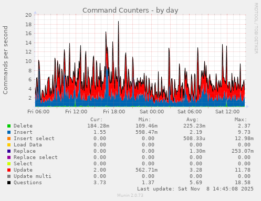
Task: Click the y-axis value 14
Action: pyautogui.click(x=28, y=43)
